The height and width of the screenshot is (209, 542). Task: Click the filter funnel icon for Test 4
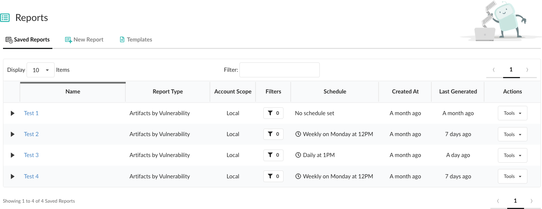[x=270, y=176]
